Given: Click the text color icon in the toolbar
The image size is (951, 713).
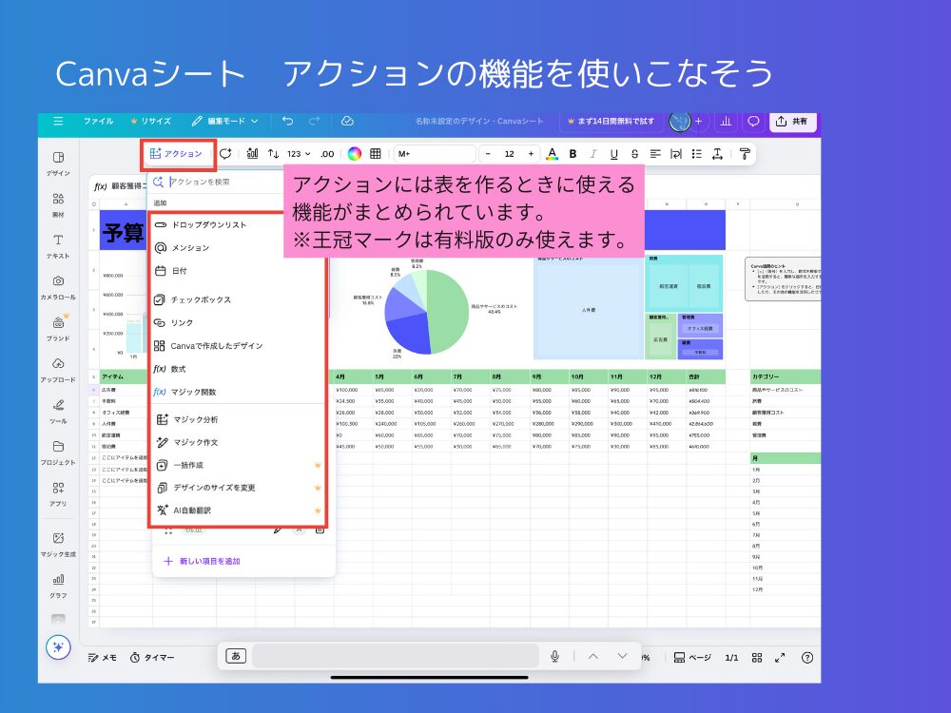Looking at the screenshot, I should point(552,153).
